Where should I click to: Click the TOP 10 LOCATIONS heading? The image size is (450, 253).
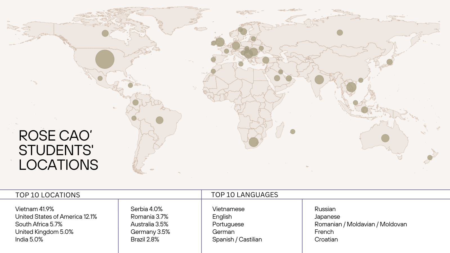[48, 195]
